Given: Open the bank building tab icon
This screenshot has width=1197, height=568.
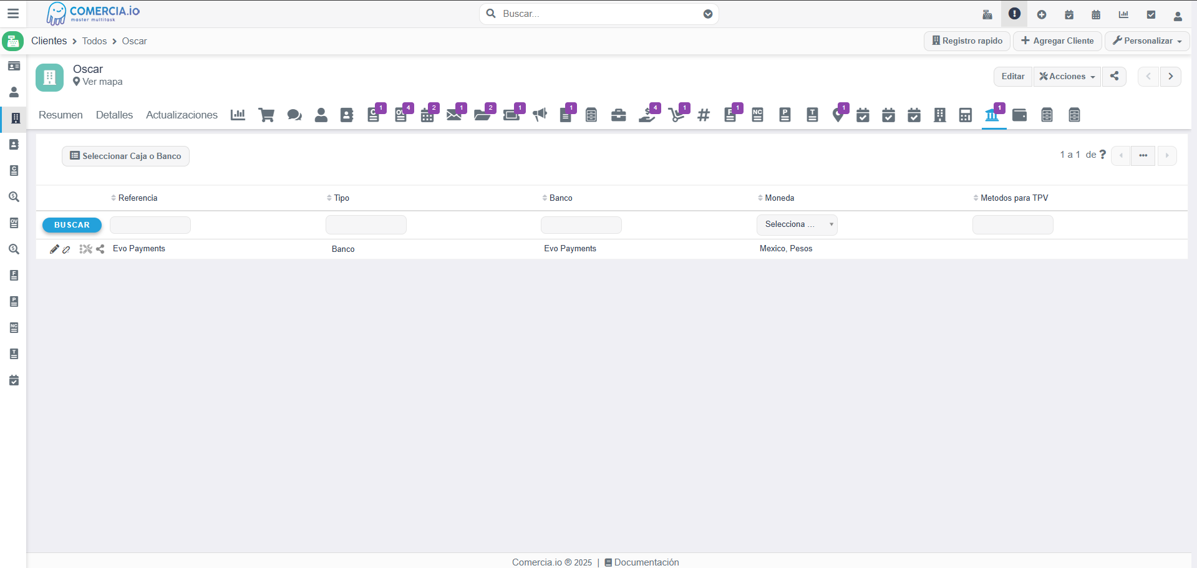Looking at the screenshot, I should point(992,115).
